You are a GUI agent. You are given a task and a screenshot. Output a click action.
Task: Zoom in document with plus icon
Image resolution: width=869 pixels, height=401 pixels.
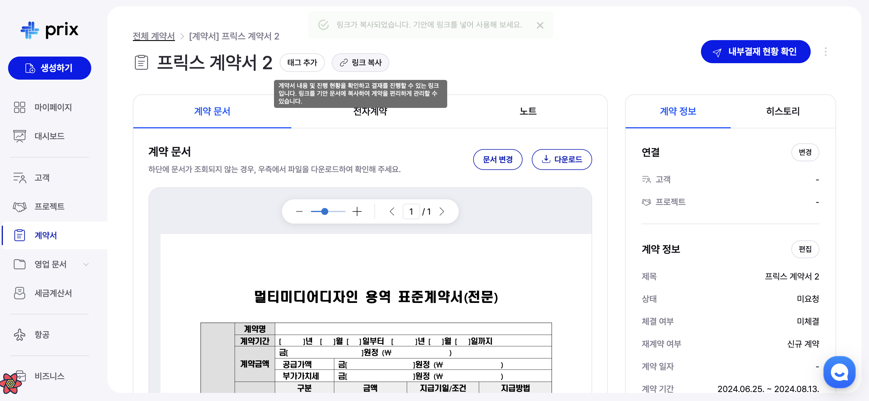357,212
